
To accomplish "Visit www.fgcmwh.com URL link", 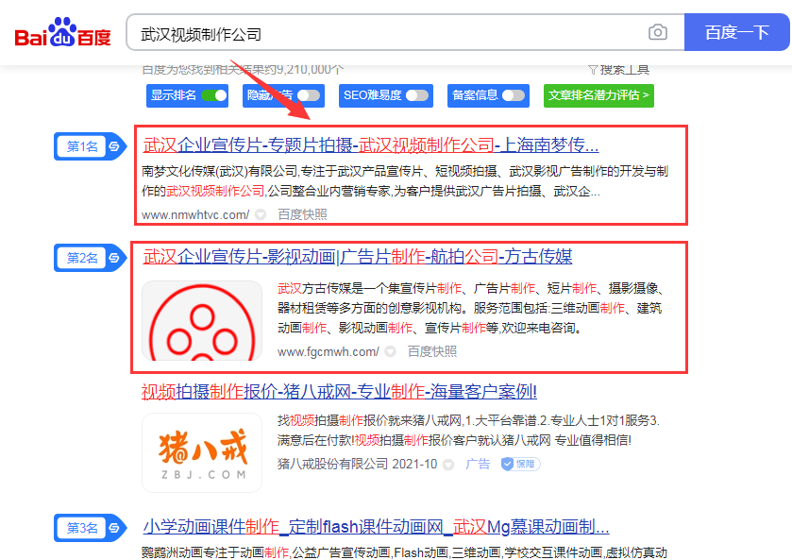I will pyautogui.click(x=329, y=351).
